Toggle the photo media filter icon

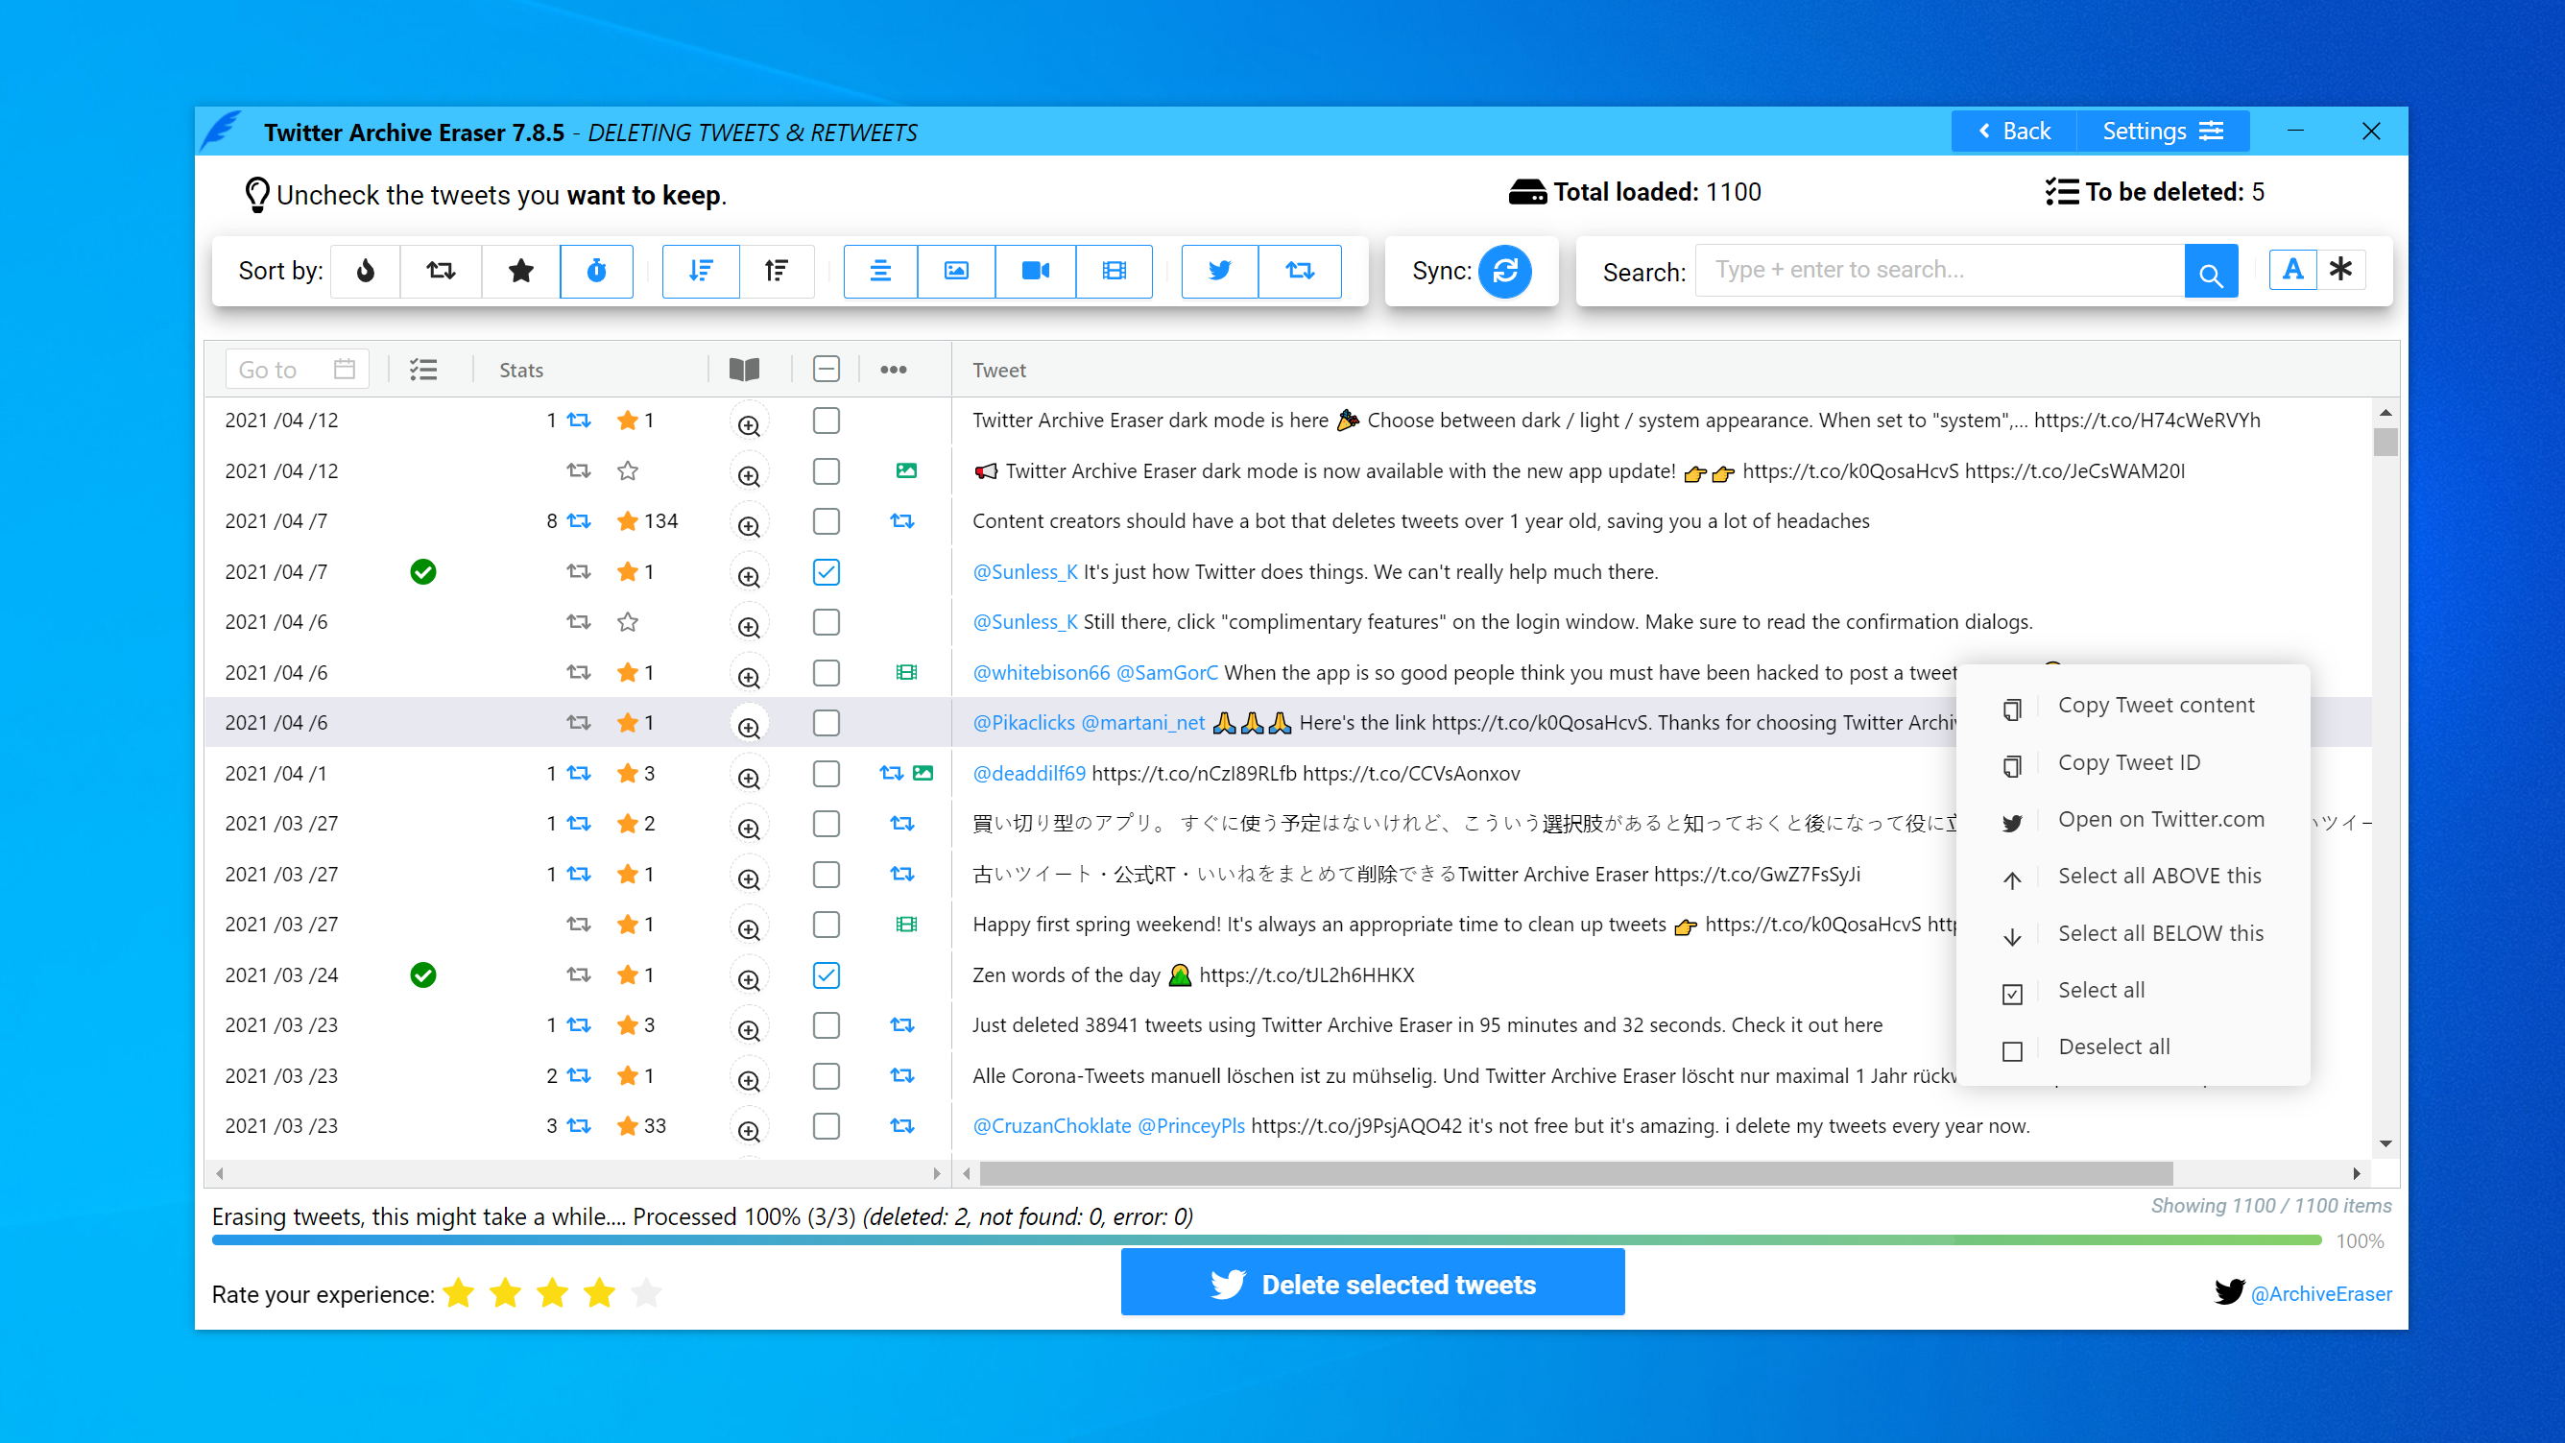coord(956,270)
